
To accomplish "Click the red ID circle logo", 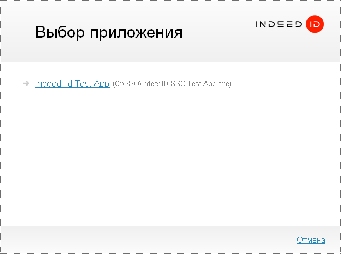I will (314, 24).
